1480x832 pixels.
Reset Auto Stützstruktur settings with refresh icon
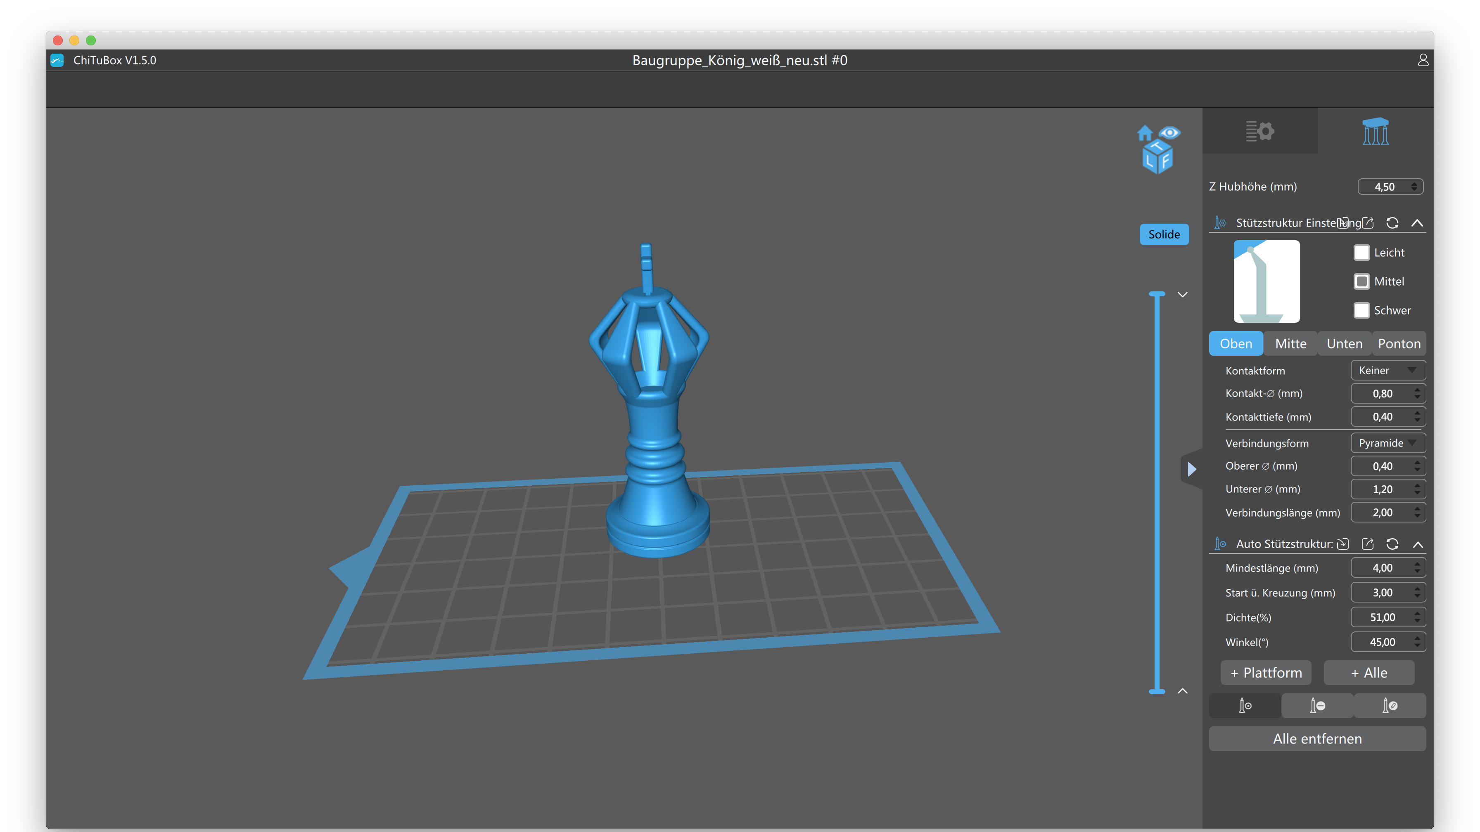point(1392,544)
